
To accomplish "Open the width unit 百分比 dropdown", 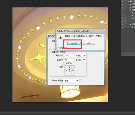I will tap(80, 56).
